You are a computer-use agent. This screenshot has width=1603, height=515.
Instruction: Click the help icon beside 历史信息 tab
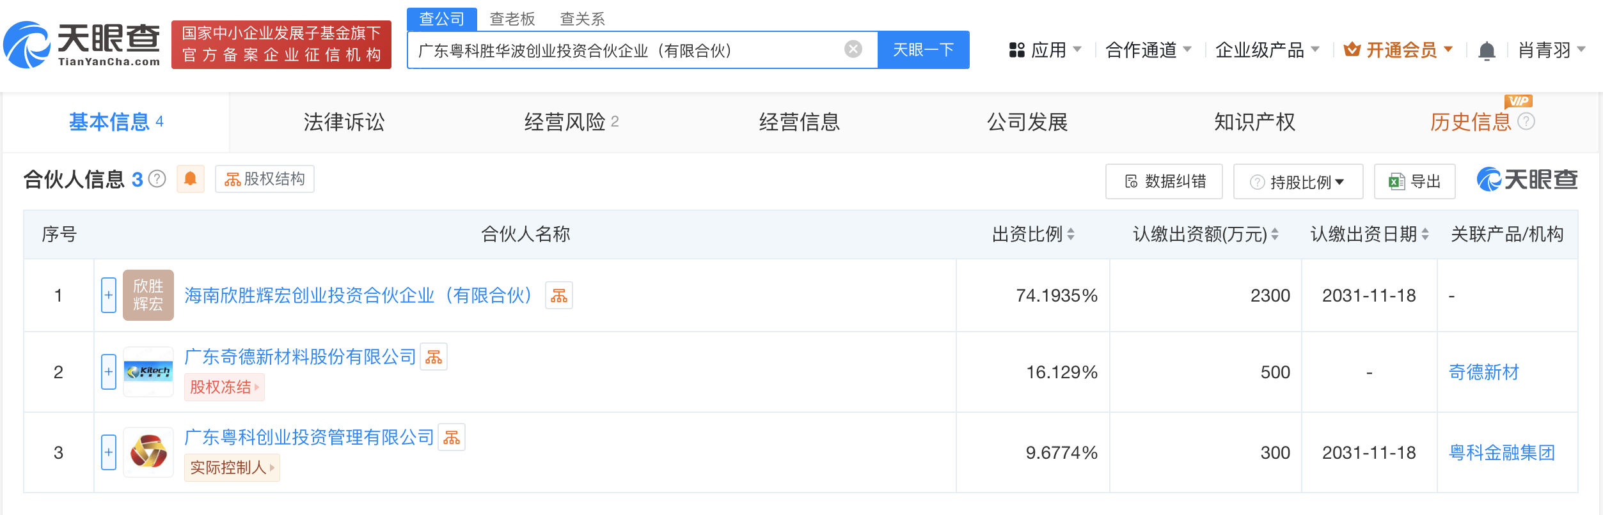pos(1526,121)
